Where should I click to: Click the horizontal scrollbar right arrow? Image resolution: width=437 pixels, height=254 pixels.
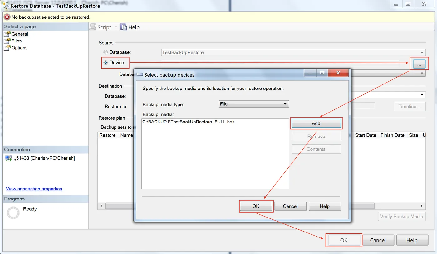pyautogui.click(x=422, y=206)
